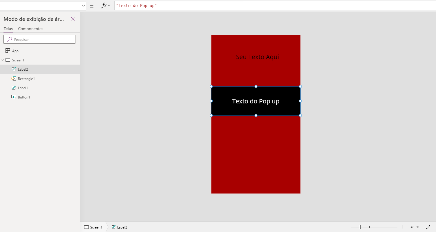Click the Label1 label icon
Viewport: 436px width, 232px height.
14,88
